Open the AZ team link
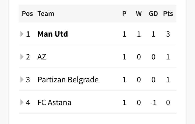Viewport: 195px width, 124px height. pos(42,57)
